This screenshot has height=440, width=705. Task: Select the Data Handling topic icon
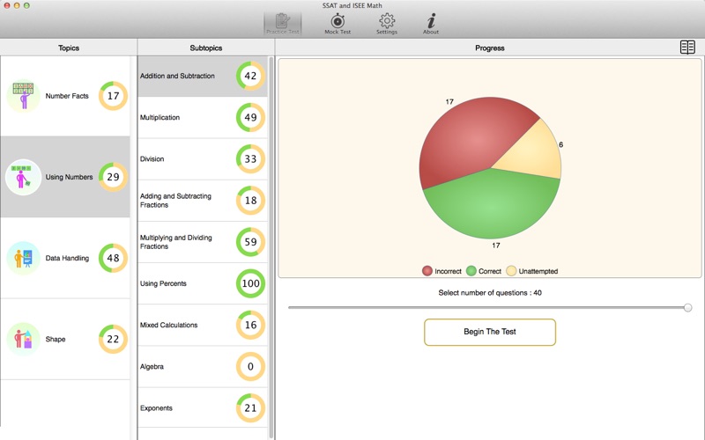pyautogui.click(x=24, y=258)
